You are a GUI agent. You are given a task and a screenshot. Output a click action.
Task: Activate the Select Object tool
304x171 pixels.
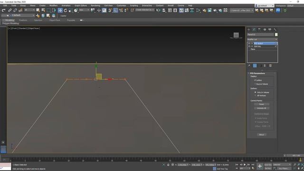click(38, 10)
